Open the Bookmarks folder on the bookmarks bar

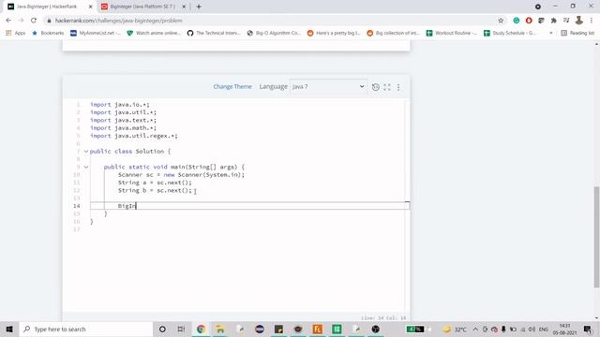48,33
